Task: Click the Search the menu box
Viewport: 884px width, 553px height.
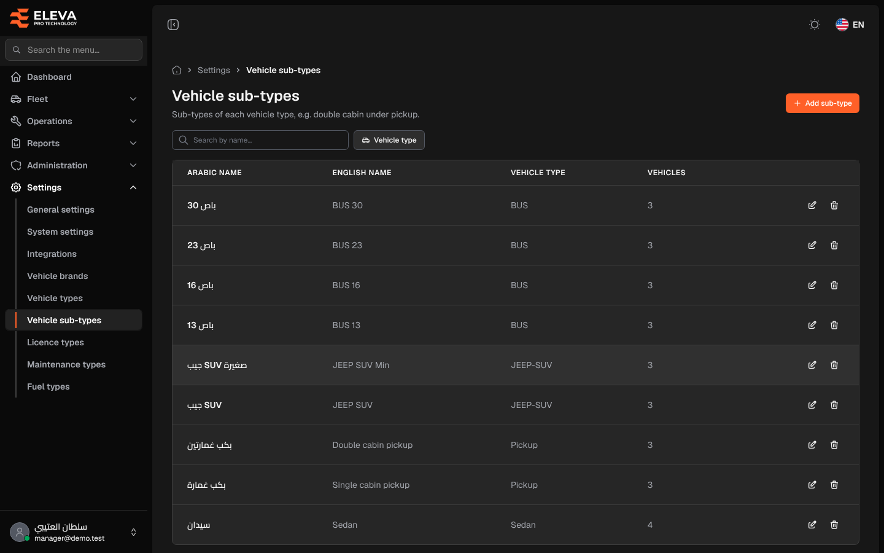Action: coord(74,50)
